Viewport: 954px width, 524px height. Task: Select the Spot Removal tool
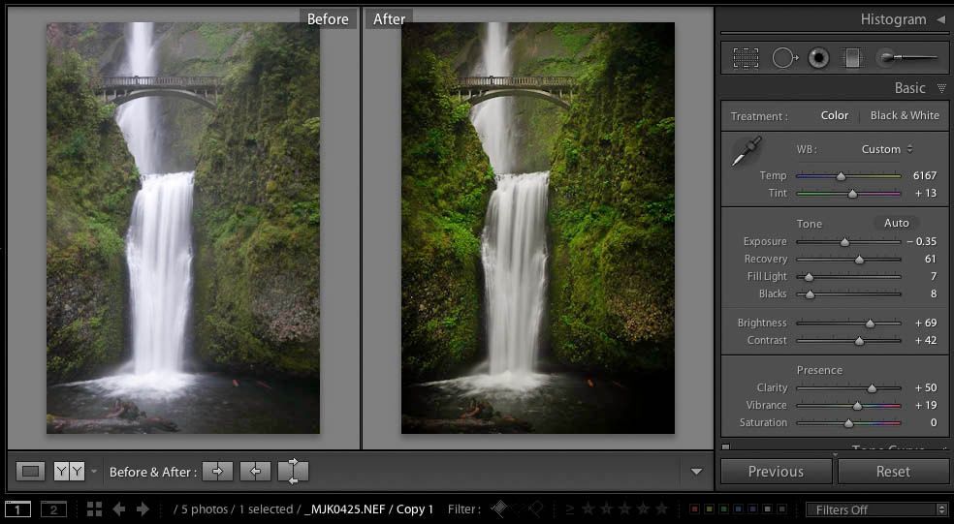[x=785, y=58]
